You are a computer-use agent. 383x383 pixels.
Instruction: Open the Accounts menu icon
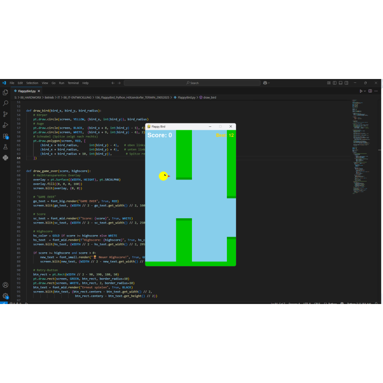click(x=5, y=285)
